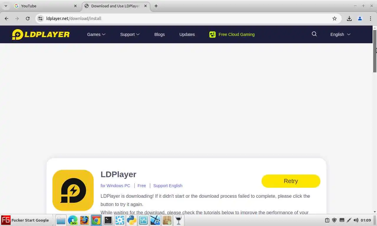Open the FG start menu button
Viewport: 377px width, 226px height.
[26, 220]
